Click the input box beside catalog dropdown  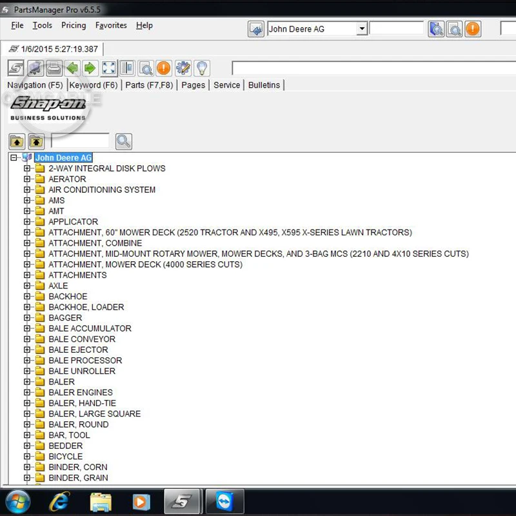coord(396,28)
